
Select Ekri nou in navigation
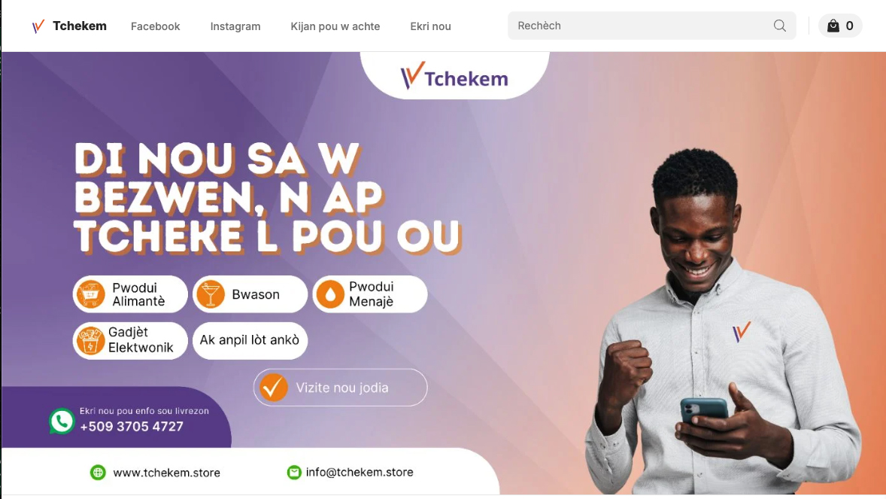pyautogui.click(x=430, y=26)
